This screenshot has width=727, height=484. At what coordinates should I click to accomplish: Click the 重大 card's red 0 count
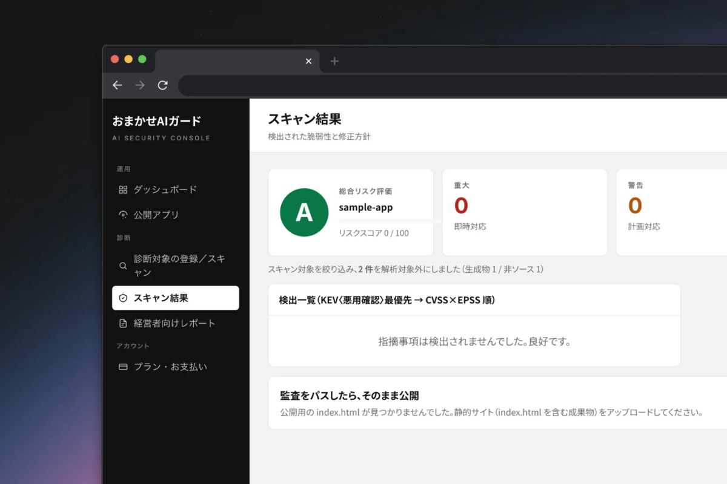point(461,206)
